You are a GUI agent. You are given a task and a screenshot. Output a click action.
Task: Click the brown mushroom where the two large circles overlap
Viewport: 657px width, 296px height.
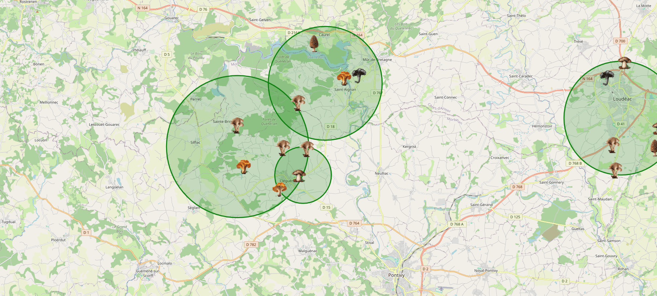(298, 103)
